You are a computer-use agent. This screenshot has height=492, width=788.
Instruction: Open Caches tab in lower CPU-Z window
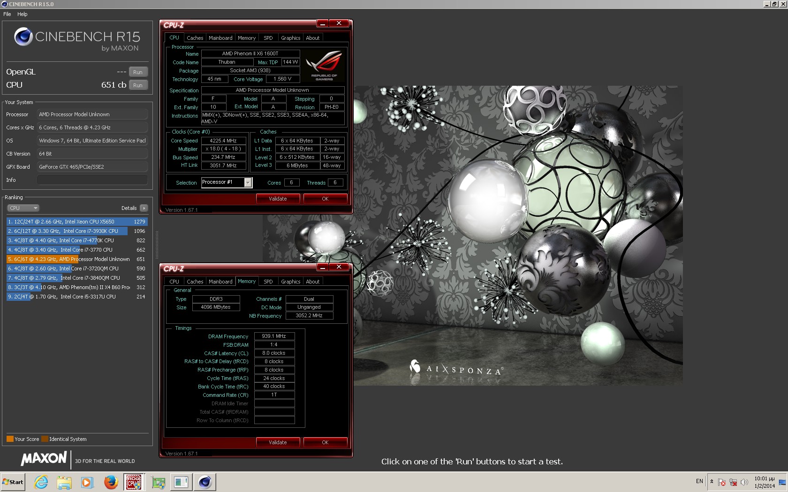click(195, 282)
